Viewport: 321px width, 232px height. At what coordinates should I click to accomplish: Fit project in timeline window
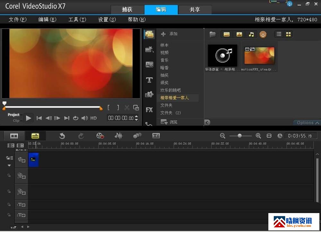point(269,136)
